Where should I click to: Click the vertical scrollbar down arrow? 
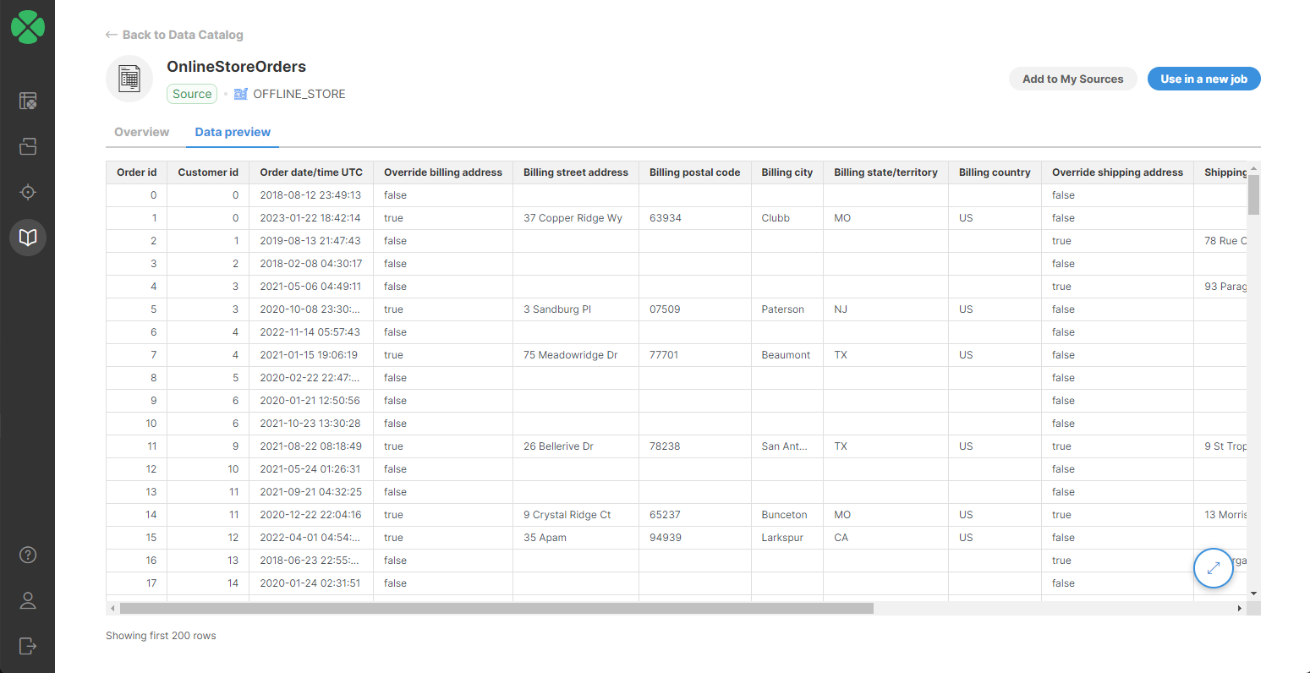tap(1253, 592)
